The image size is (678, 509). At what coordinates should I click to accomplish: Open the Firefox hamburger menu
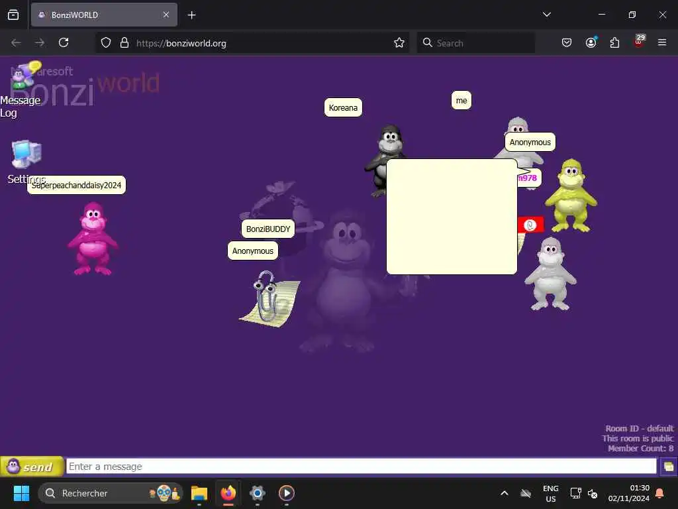[x=662, y=42]
